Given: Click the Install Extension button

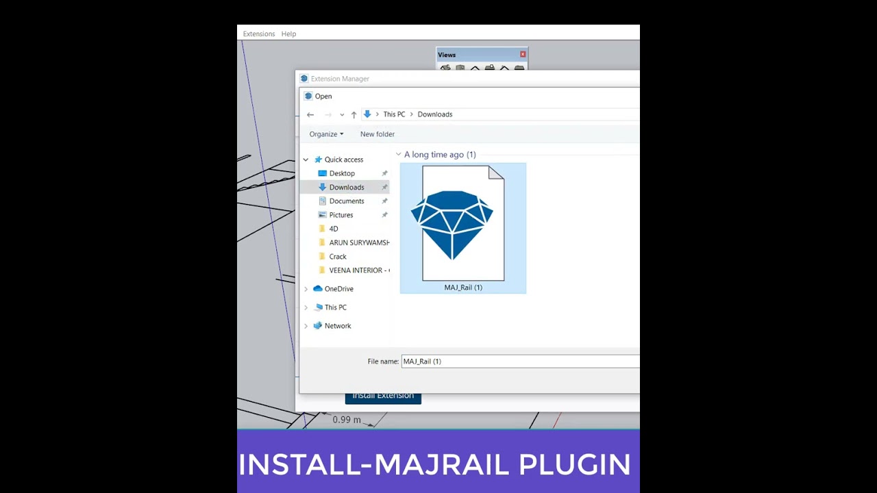Looking at the screenshot, I should click(383, 398).
